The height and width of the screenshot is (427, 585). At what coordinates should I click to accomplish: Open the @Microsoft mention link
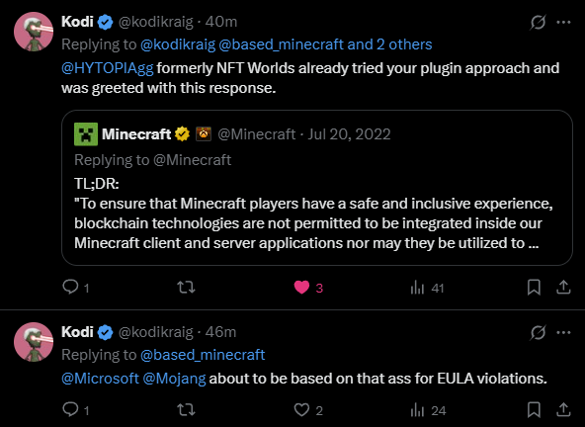coord(101,379)
